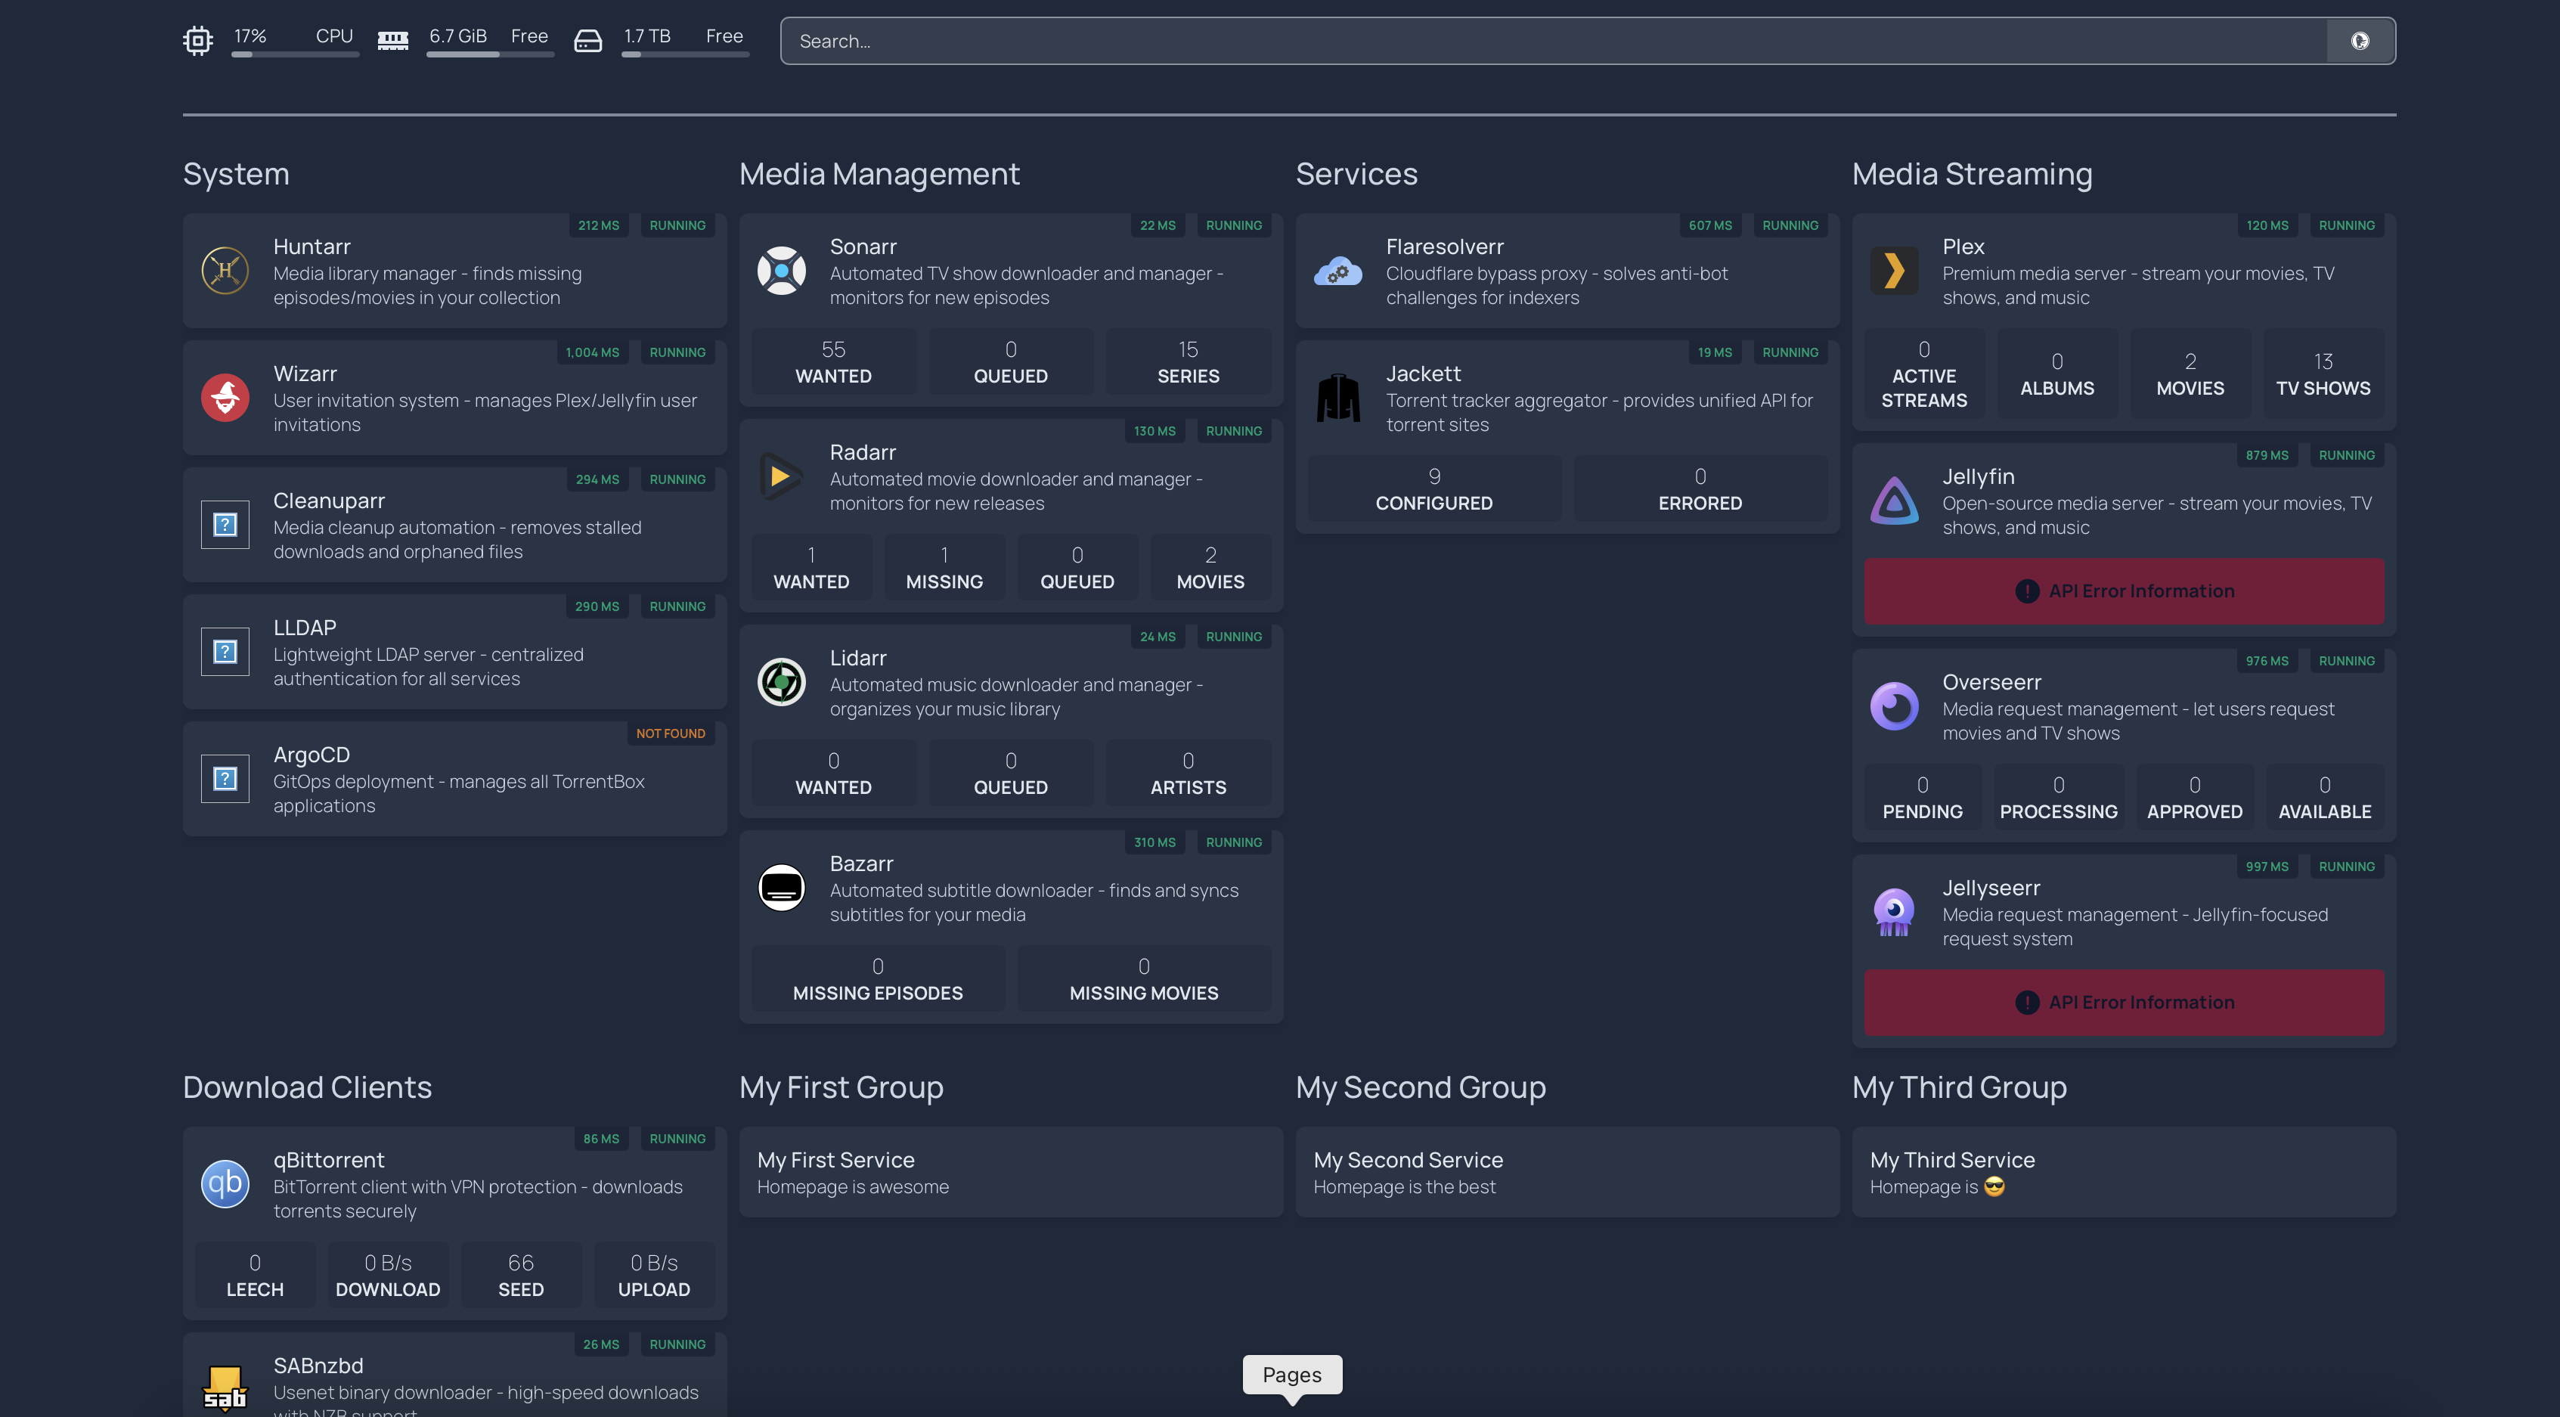This screenshot has height=1417, width=2560.
Task: Collapse the My Third Group heading
Action: point(1960,1087)
